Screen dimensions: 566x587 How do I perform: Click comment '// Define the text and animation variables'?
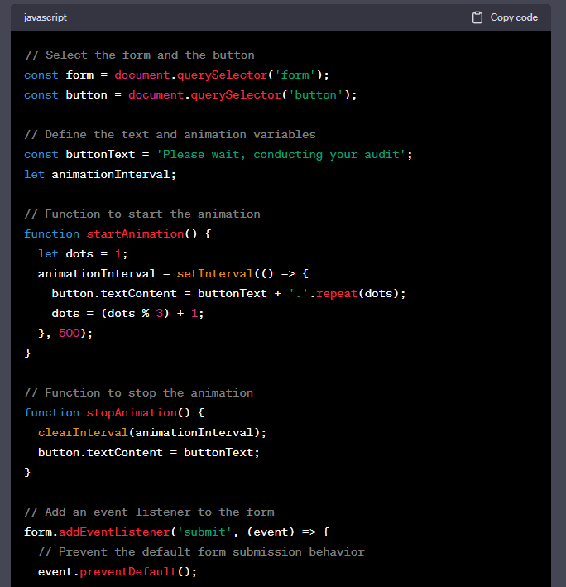click(170, 134)
